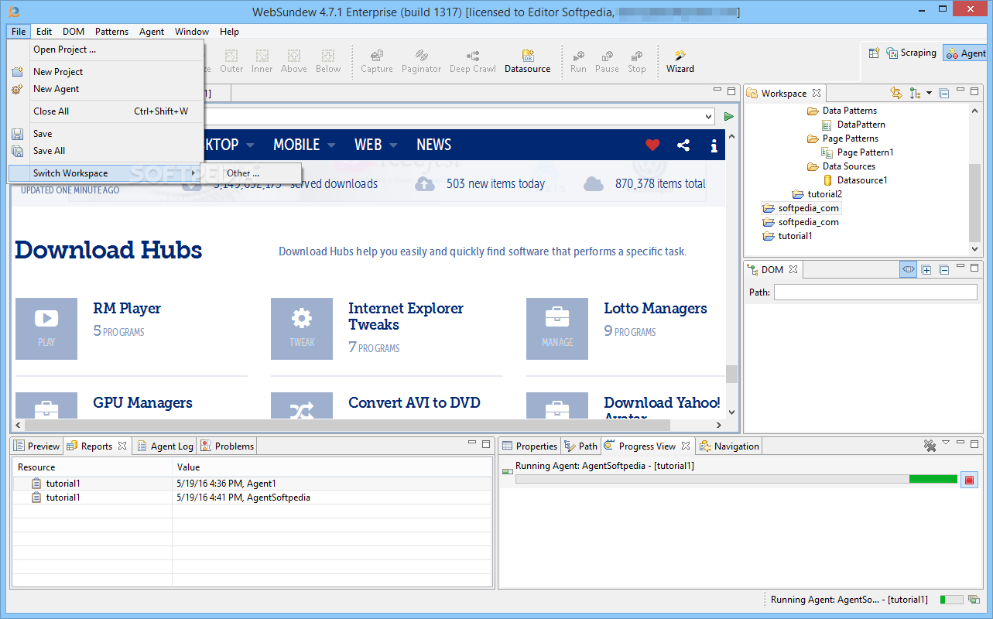The image size is (993, 619).
Task: Expand WEB menu arrow on web page
Action: point(393,145)
